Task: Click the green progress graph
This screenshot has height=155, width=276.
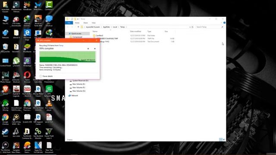Action: (67, 57)
